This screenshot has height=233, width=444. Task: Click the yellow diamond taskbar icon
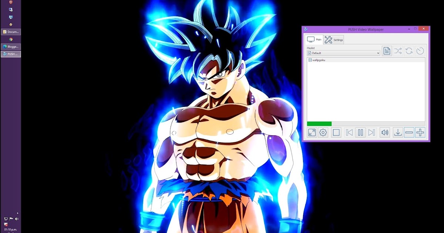pyautogui.click(x=11, y=24)
